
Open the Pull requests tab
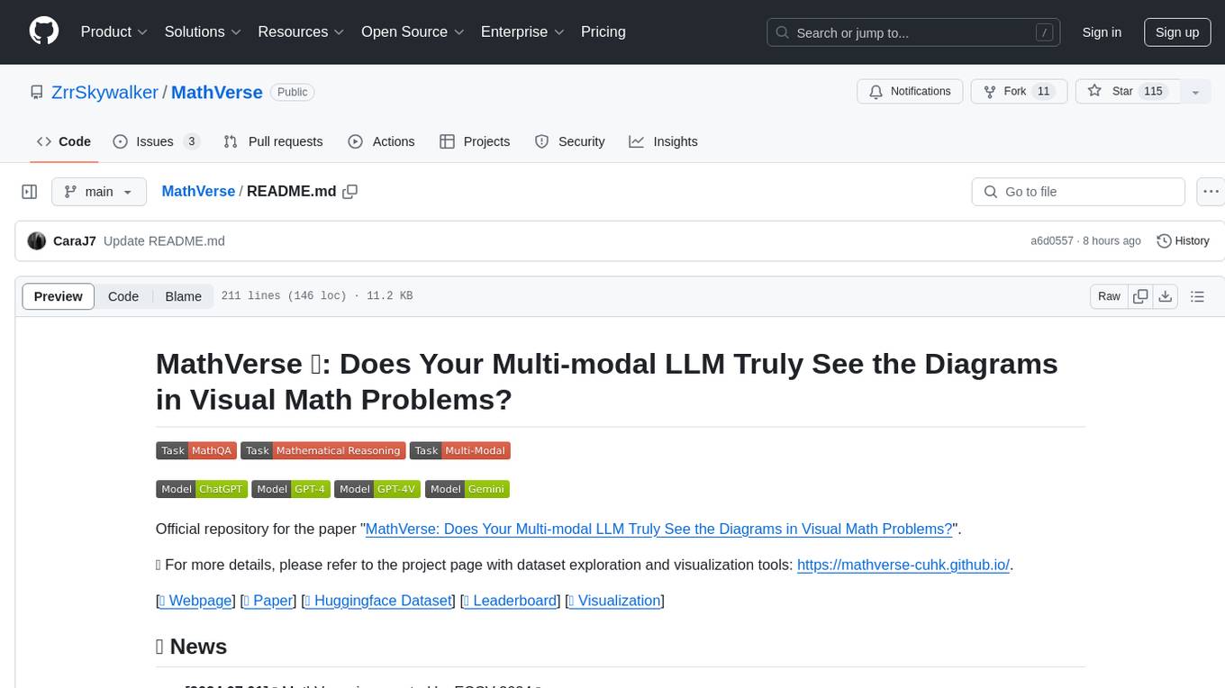273,141
